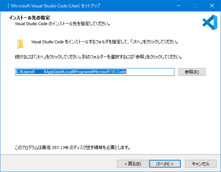Cancel setup with the キャンセル button
This screenshot has width=221, height=172.
click(x=201, y=163)
